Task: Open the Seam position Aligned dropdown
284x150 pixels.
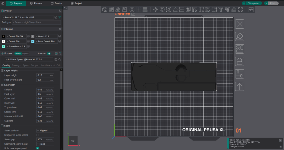Action: (x=45, y=131)
